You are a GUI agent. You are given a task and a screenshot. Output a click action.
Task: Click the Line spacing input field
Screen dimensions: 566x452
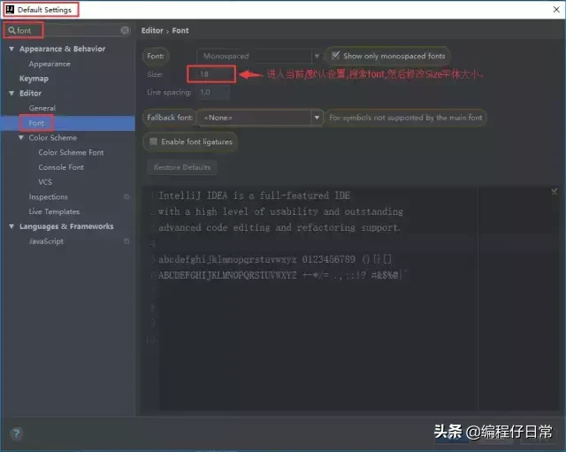213,92
